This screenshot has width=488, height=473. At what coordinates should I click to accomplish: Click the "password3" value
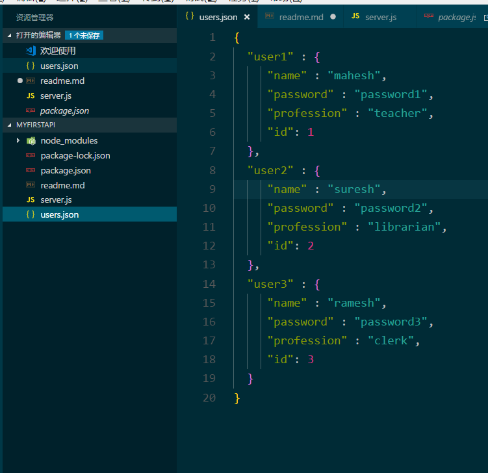391,322
